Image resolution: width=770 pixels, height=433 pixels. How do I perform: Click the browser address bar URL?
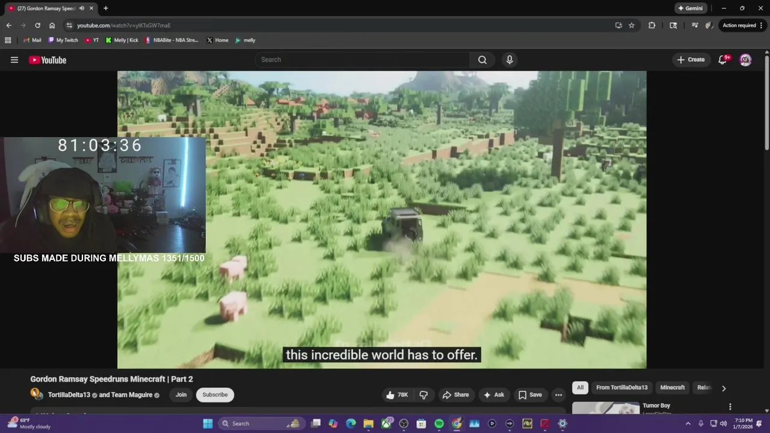[x=123, y=25]
